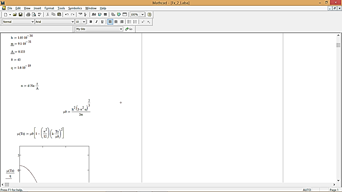Toggle Bold formatting
This screenshot has height=192, width=342.
point(91,22)
